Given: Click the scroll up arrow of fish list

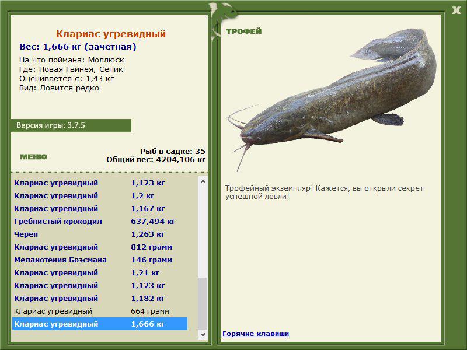Looking at the screenshot, I should (x=203, y=181).
